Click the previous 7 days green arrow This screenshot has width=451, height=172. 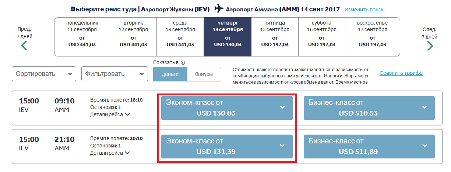pos(24,46)
